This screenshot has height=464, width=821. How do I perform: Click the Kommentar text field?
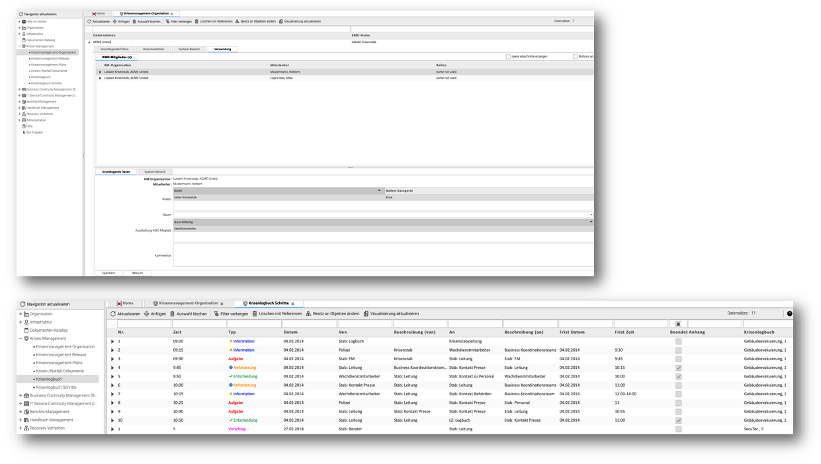(383, 255)
